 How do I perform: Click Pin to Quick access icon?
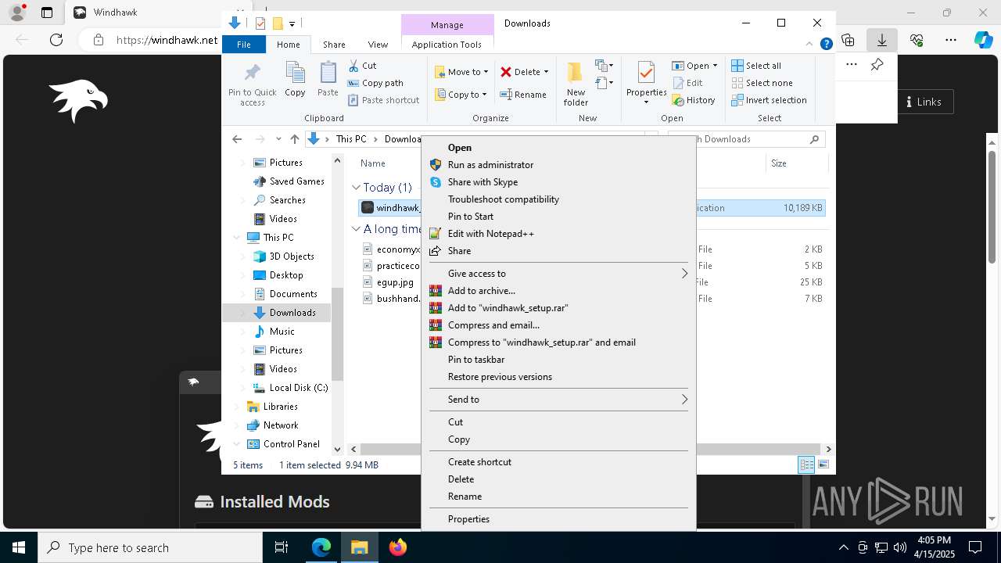252,84
